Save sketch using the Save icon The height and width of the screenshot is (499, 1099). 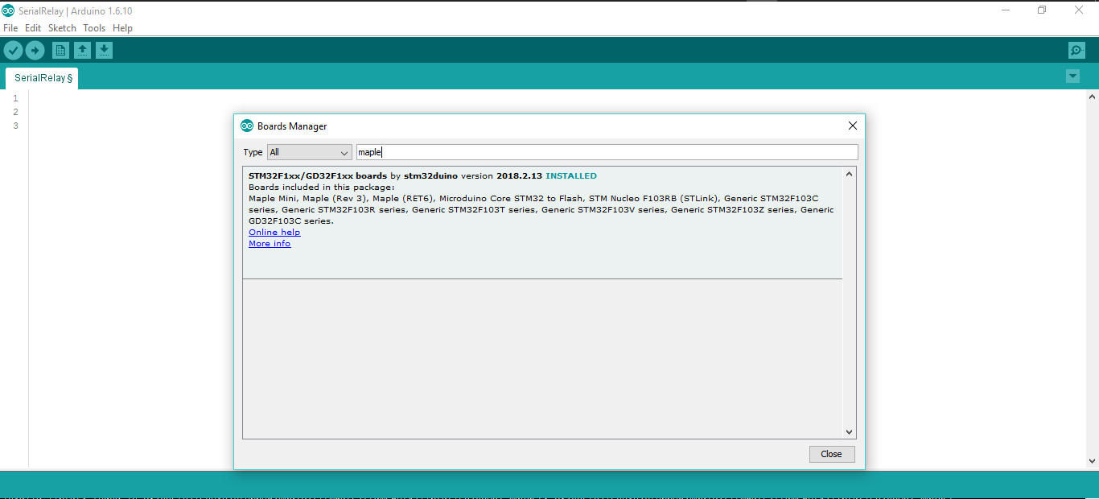[104, 51]
